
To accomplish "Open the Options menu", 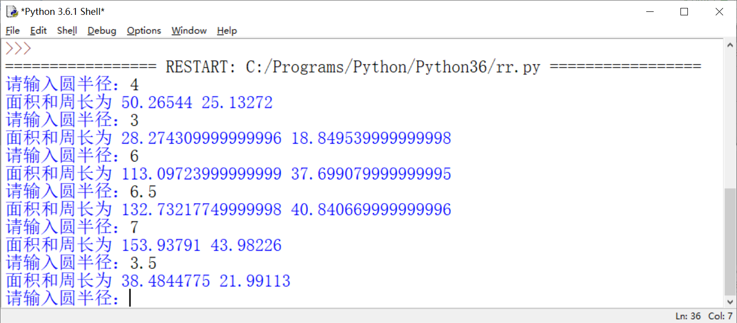I will (x=144, y=31).
